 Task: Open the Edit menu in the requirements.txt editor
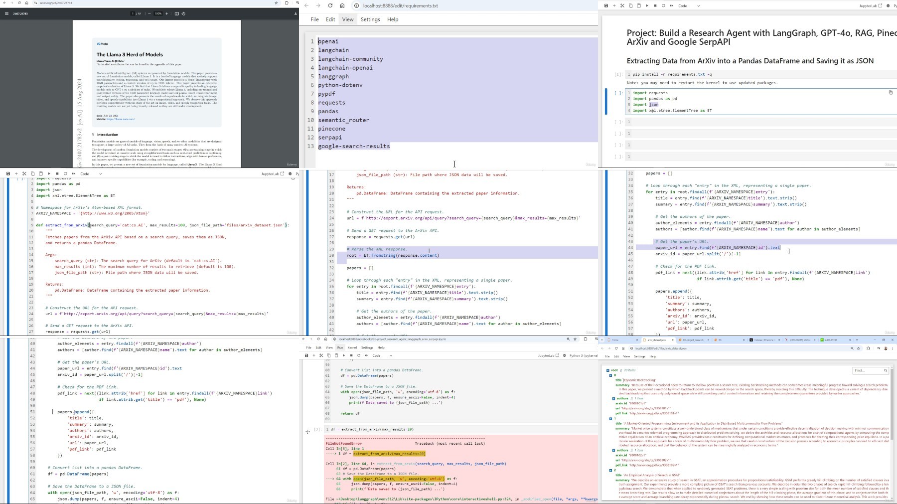coord(330,19)
